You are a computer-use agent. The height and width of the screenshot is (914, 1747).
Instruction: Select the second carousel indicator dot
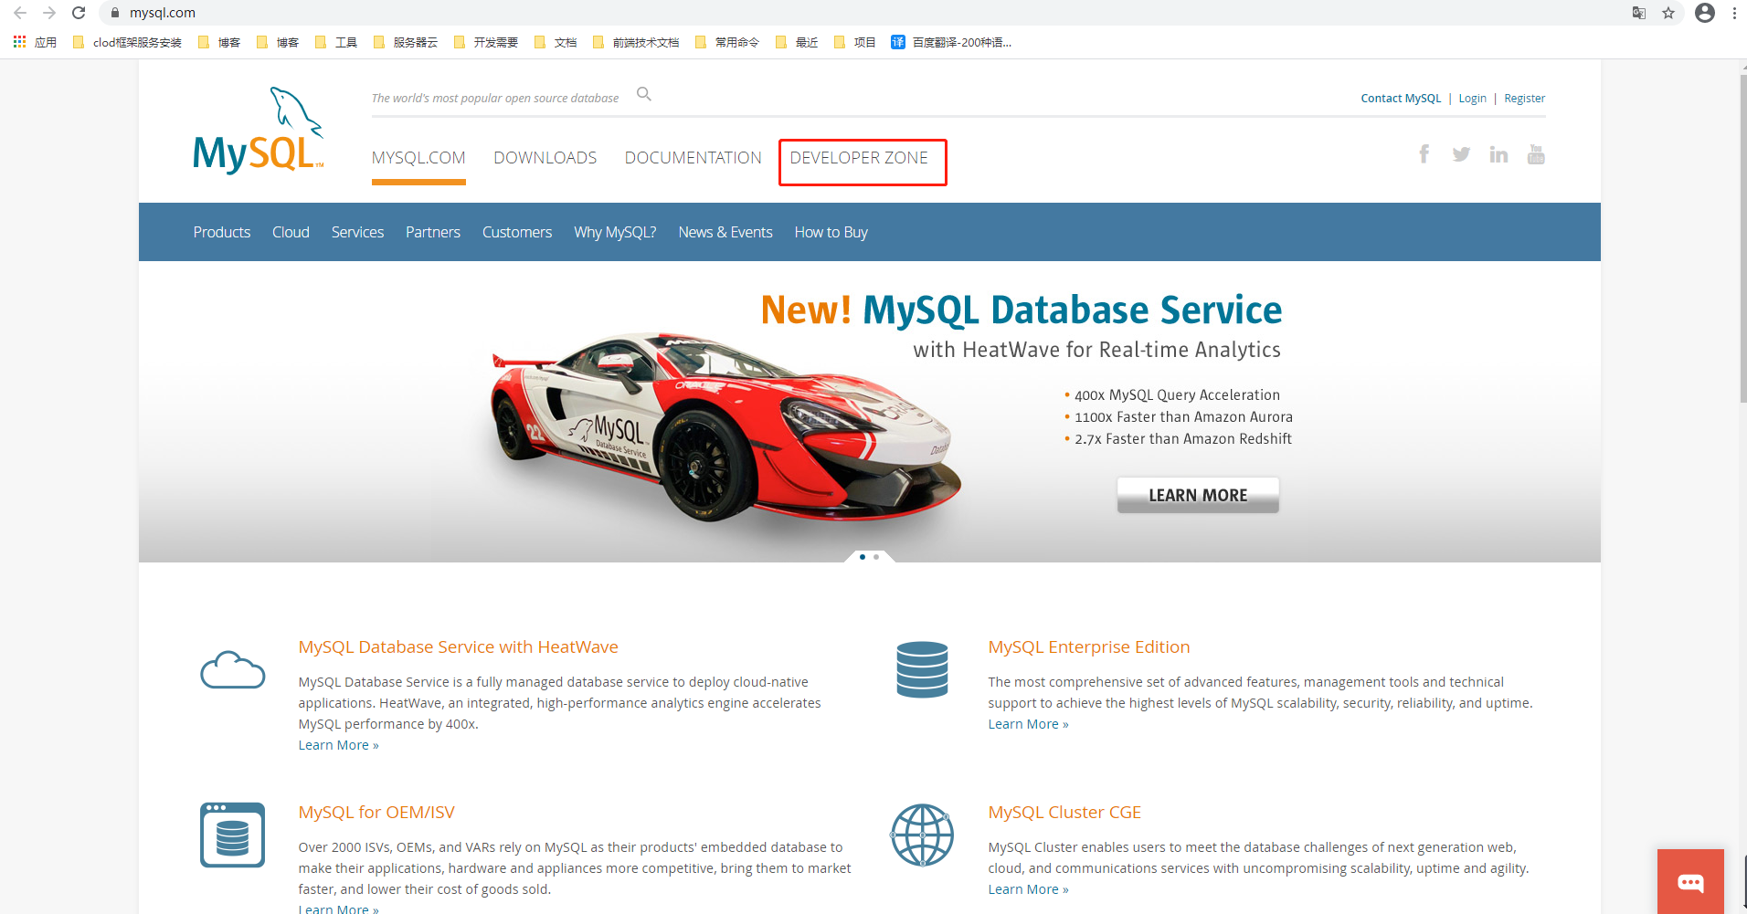pos(875,556)
